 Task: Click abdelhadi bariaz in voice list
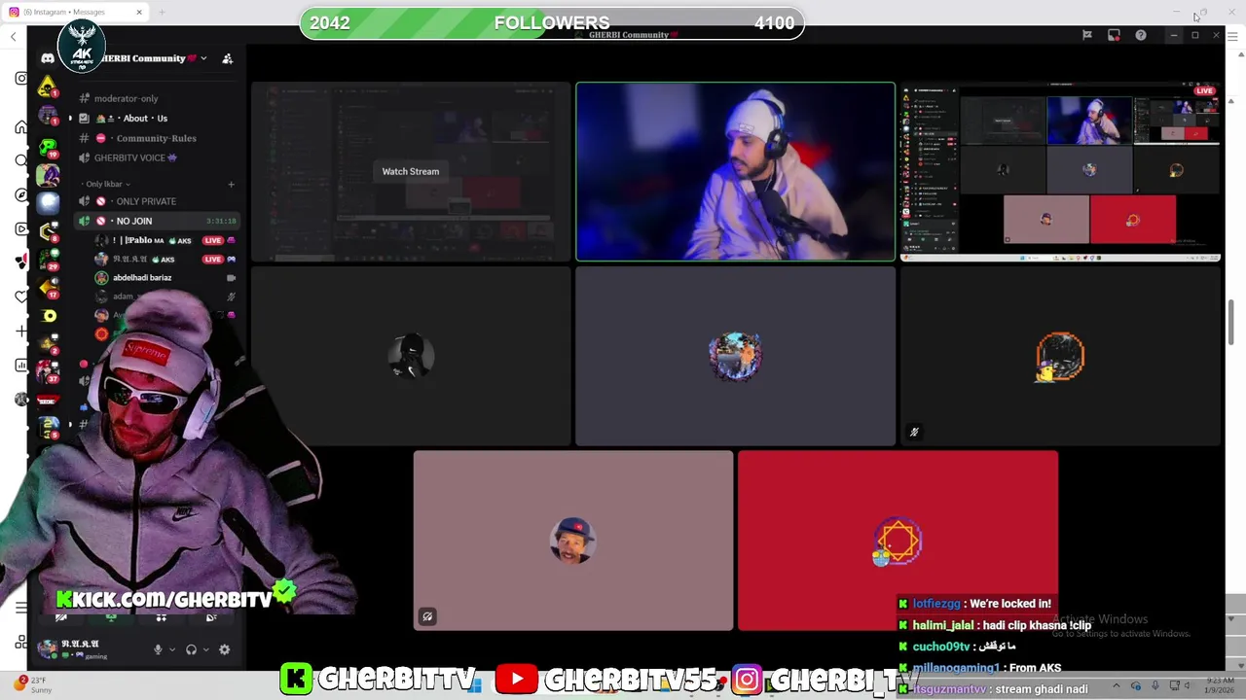pos(164,277)
